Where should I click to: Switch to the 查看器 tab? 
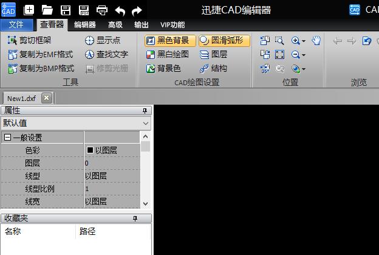tap(52, 25)
